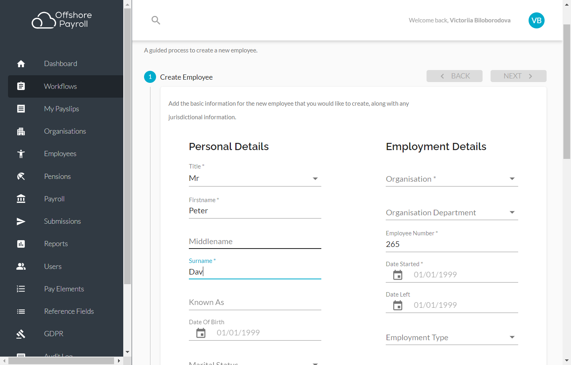
Task: Click the BACK button
Action: pyautogui.click(x=454, y=76)
